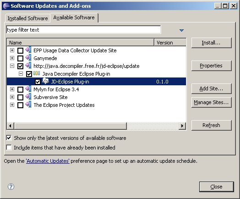The height and width of the screenshot is (199, 240).
Task: Click the java.decompiler.free.fr site icon
Action: tap(28, 66)
